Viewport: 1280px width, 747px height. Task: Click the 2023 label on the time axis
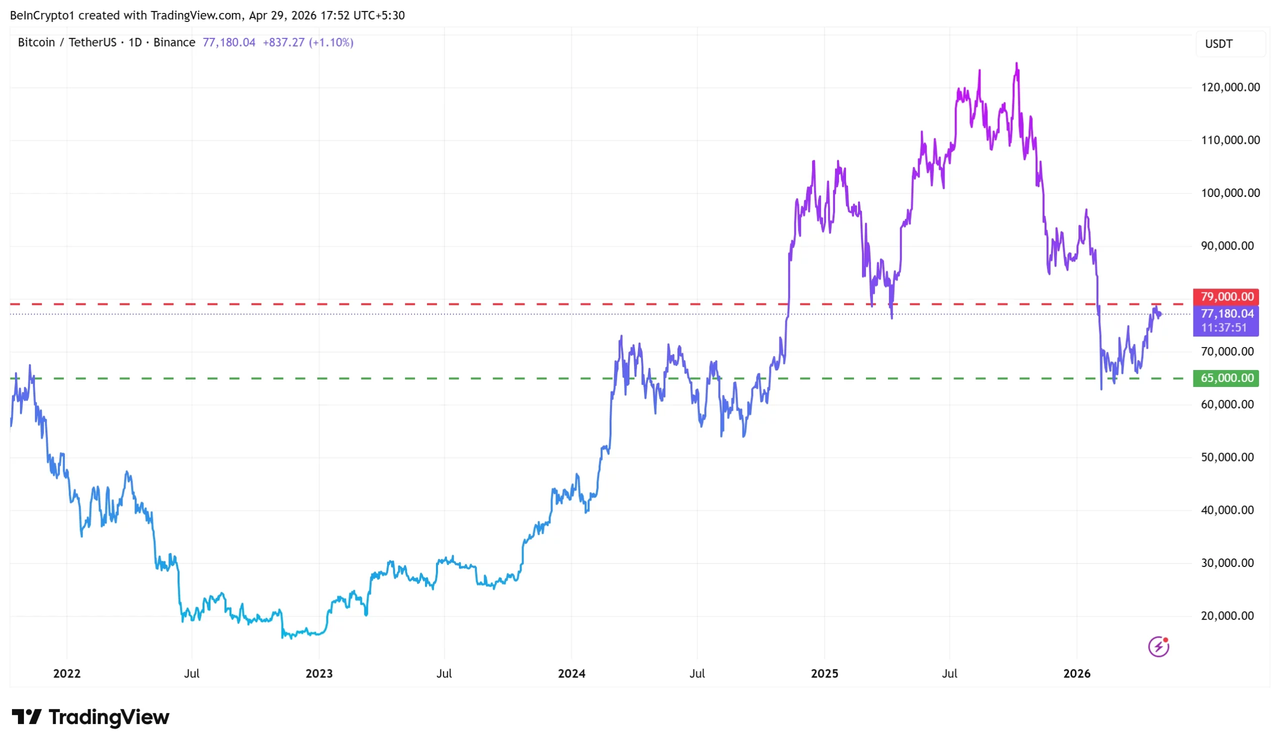click(319, 674)
